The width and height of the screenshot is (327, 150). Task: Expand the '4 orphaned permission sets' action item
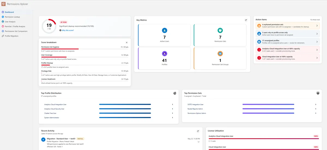pos(317,26)
